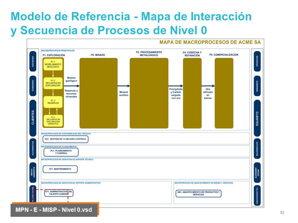Screen dimensions: 298x223
Task: Select the PL1. Planeamiento y Control box
Action: point(61,152)
